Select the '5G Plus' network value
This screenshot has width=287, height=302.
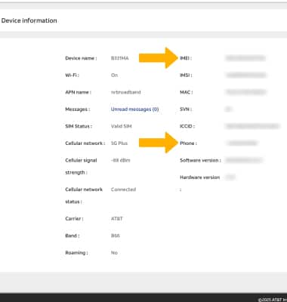[119, 143]
